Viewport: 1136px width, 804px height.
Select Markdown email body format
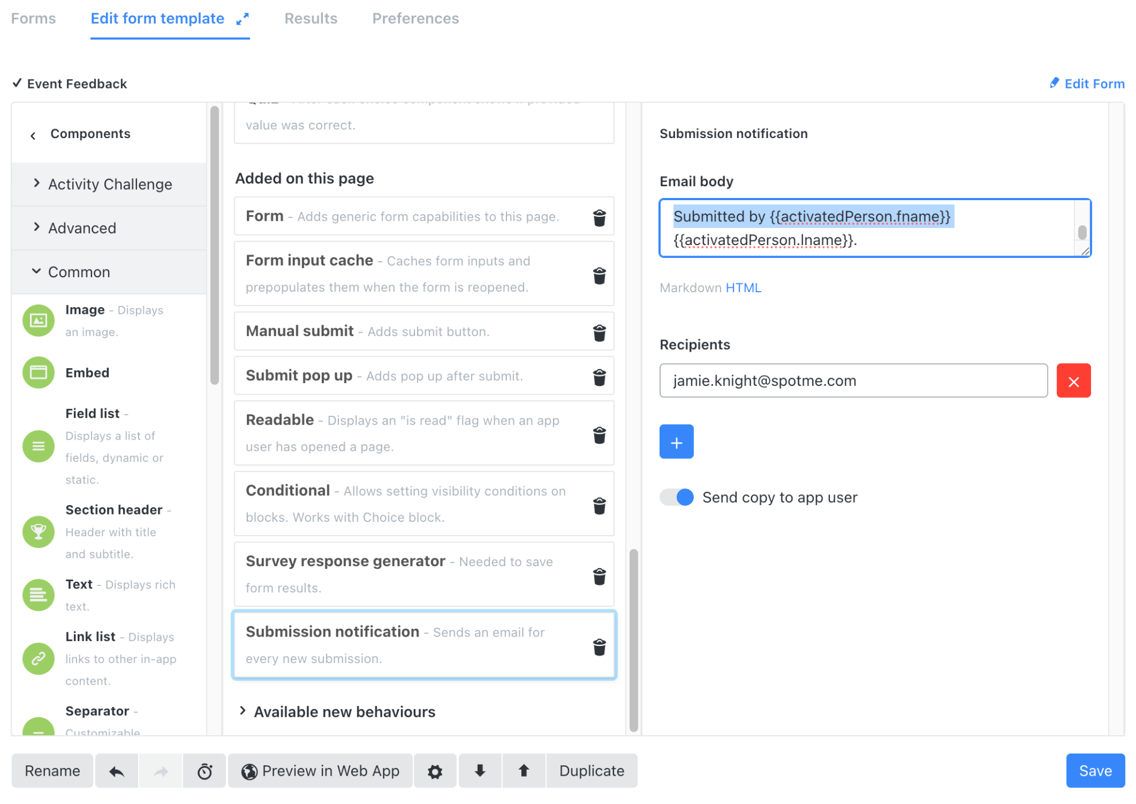(x=691, y=288)
